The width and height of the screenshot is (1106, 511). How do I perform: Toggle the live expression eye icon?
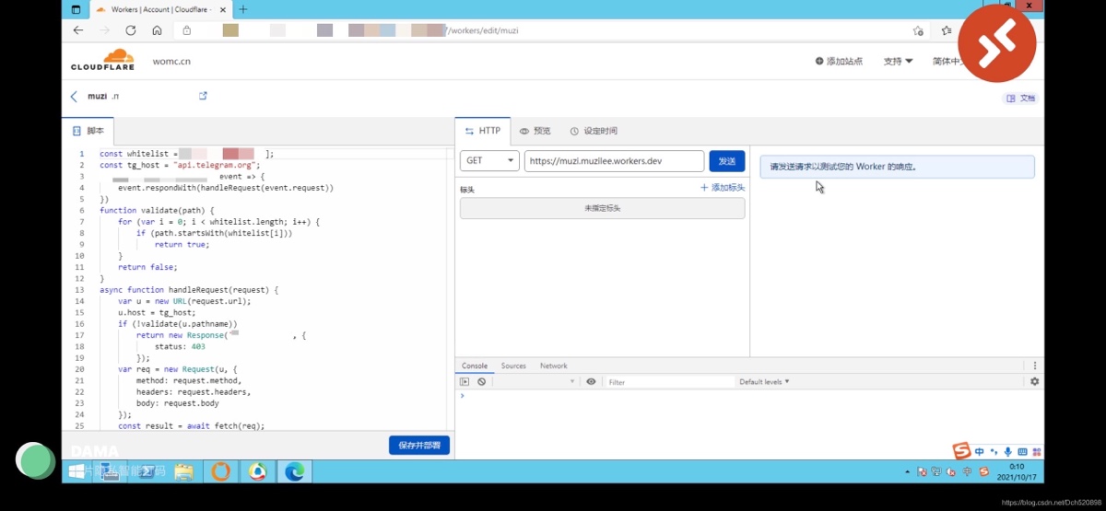[x=591, y=381]
